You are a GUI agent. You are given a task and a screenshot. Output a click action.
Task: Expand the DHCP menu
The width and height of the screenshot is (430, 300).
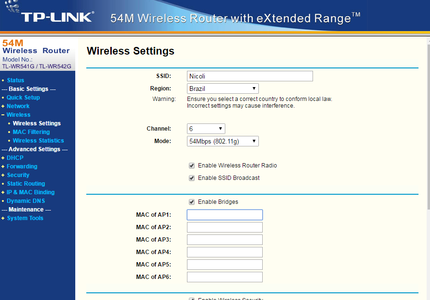tap(15, 158)
